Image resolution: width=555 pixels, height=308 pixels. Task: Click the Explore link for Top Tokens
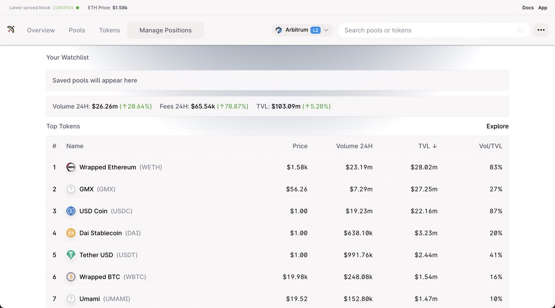point(497,126)
